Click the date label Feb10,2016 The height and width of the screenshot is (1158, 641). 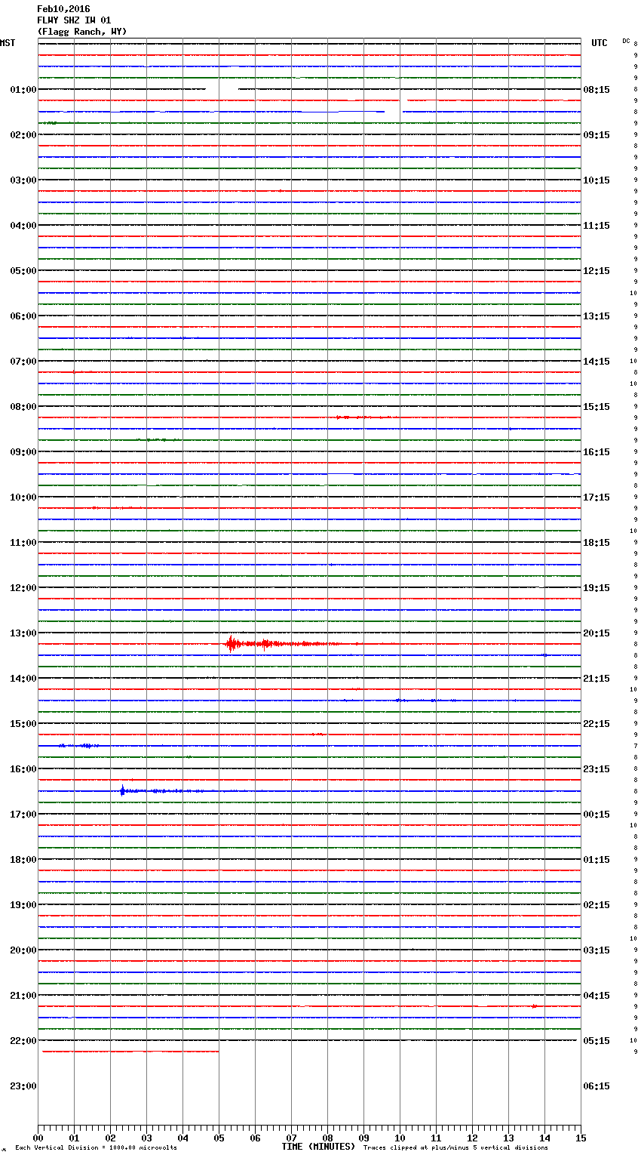tap(63, 9)
